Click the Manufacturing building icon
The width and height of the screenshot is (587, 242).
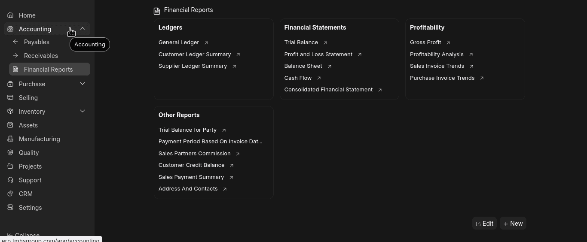(10, 139)
